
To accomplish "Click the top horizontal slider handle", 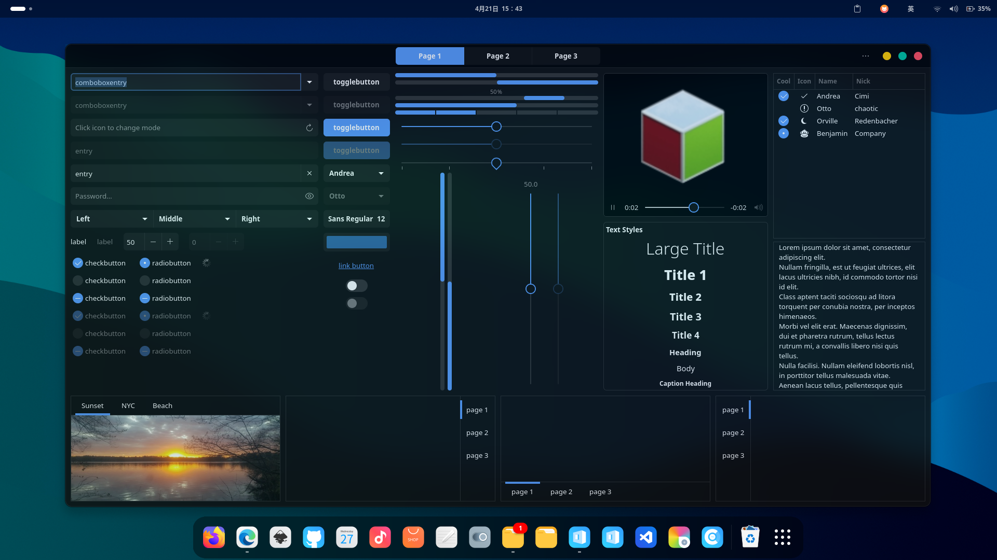I will point(496,127).
